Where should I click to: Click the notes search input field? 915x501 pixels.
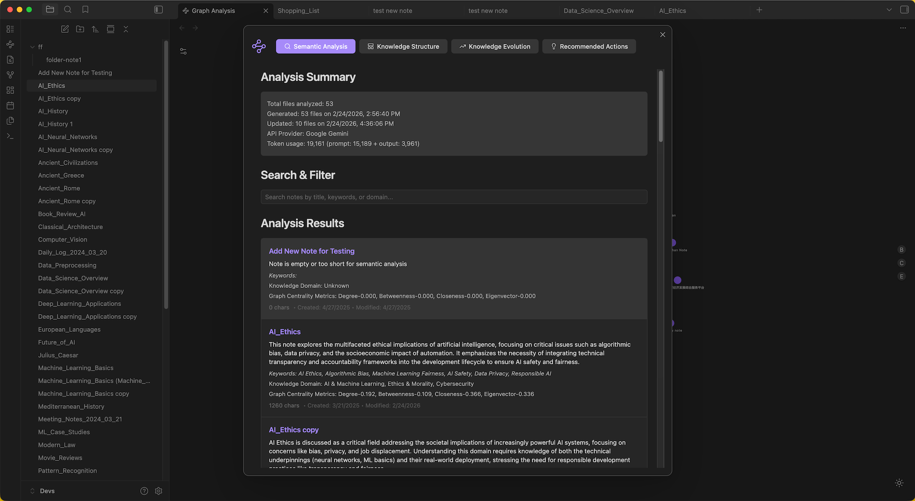tap(454, 196)
